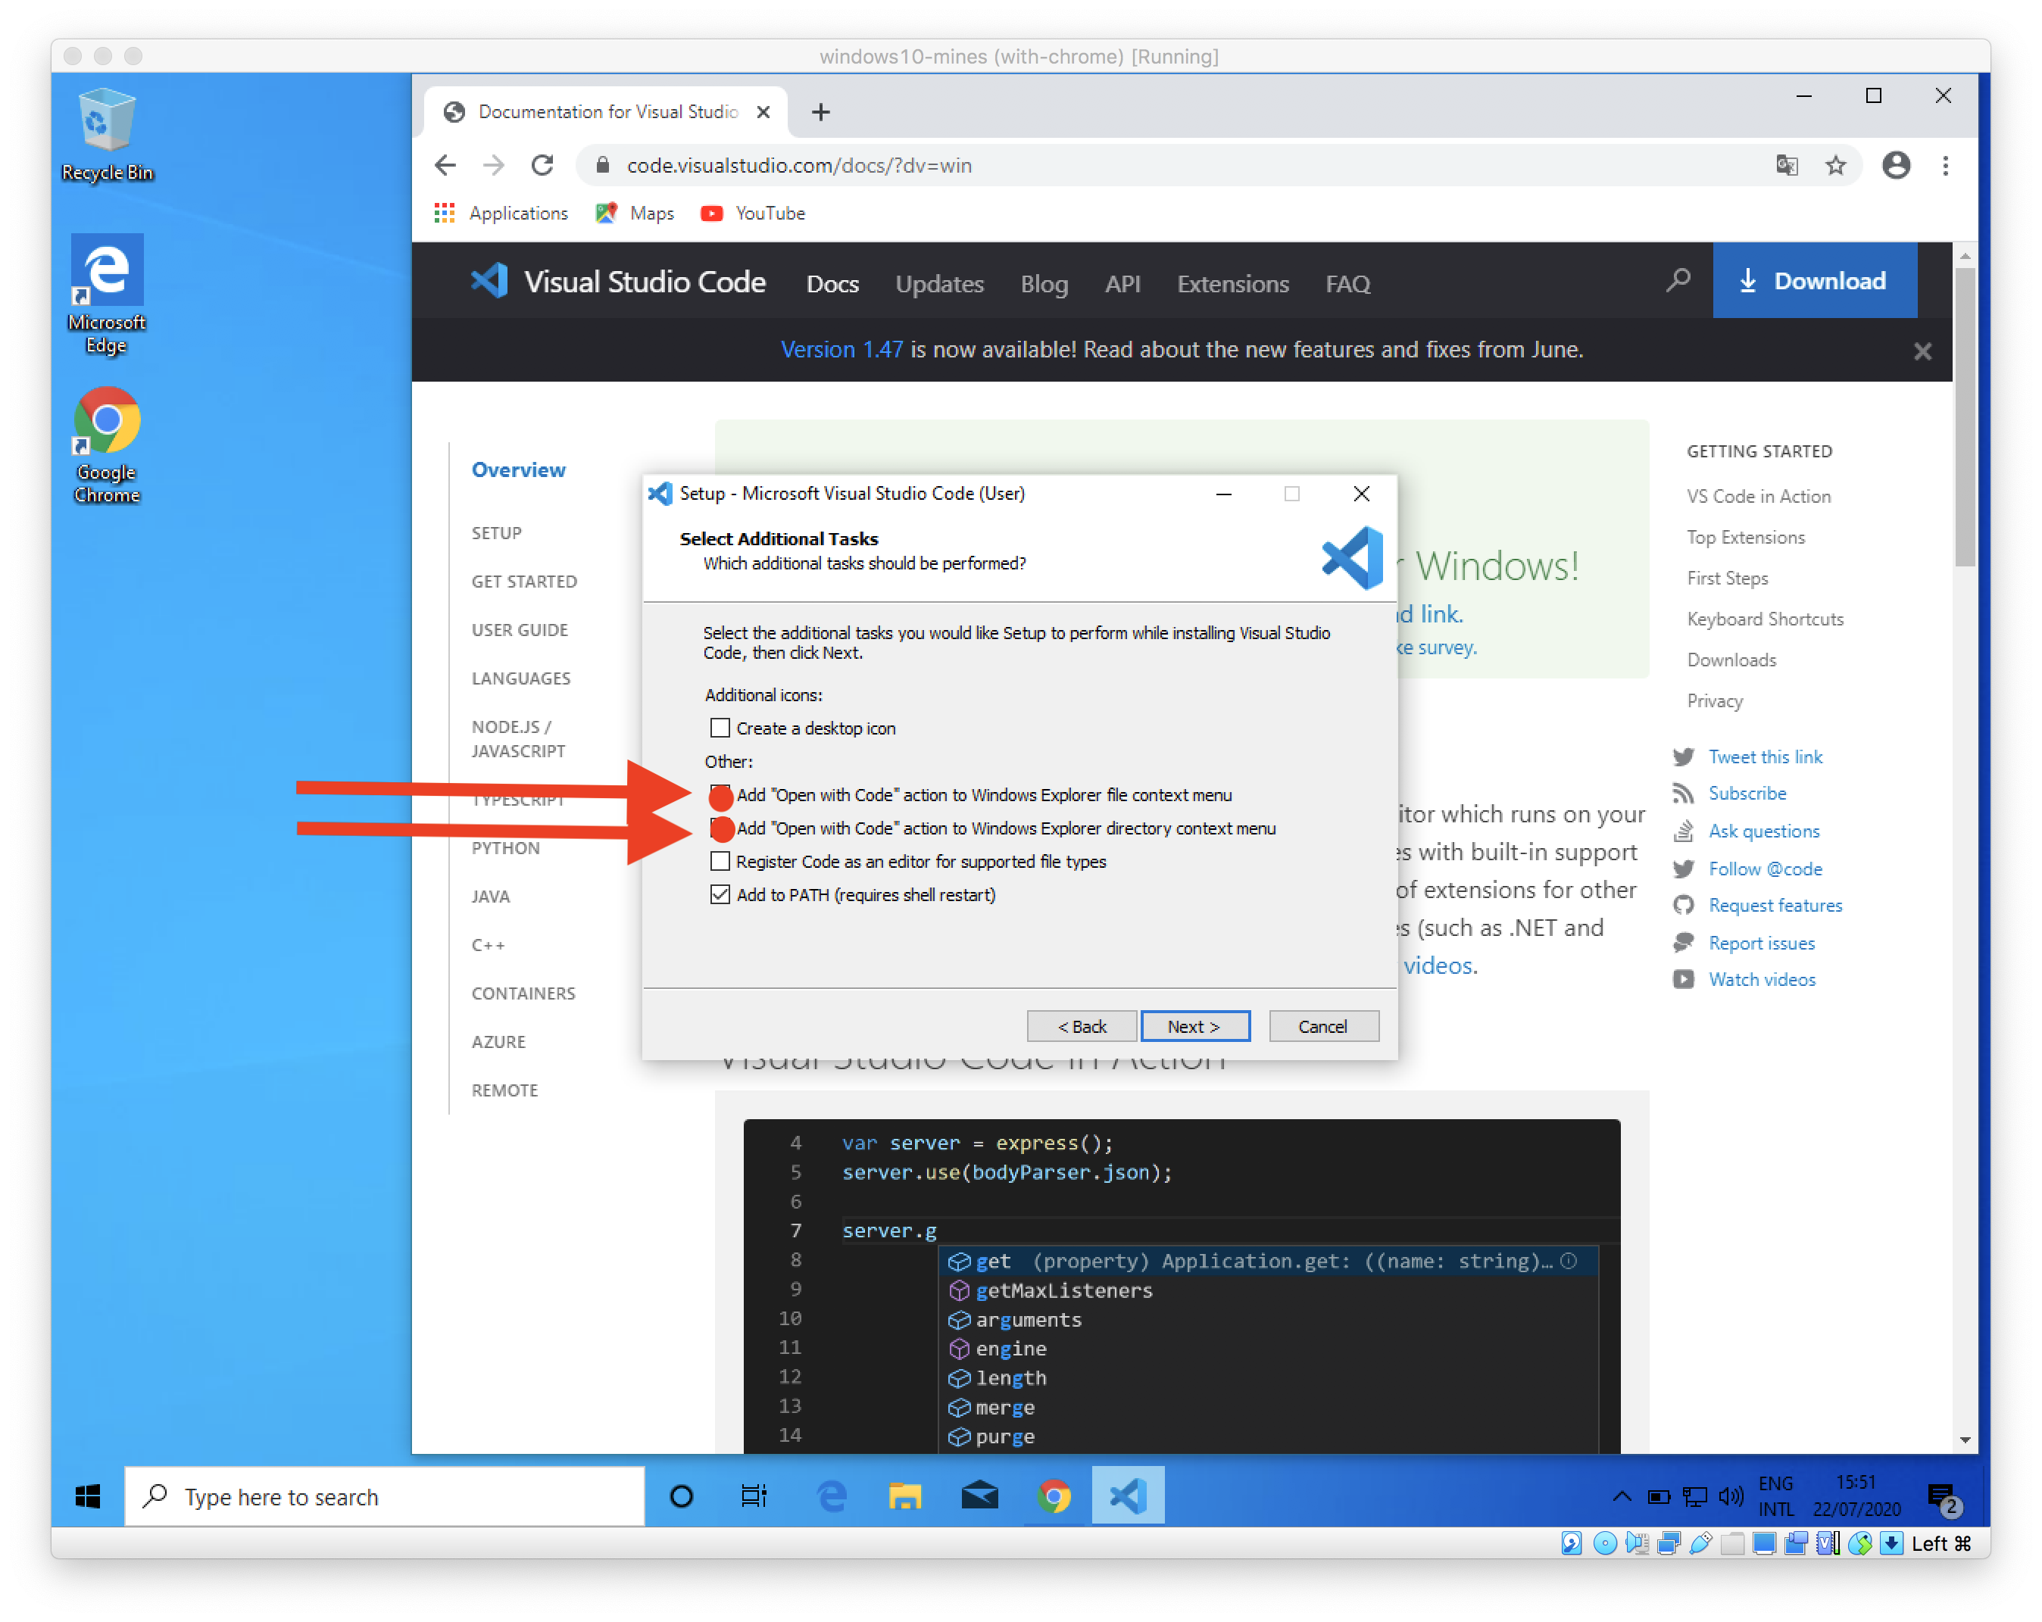2042x1622 pixels.
Task: Expand the LANGUAGES docs section
Action: tap(521, 679)
